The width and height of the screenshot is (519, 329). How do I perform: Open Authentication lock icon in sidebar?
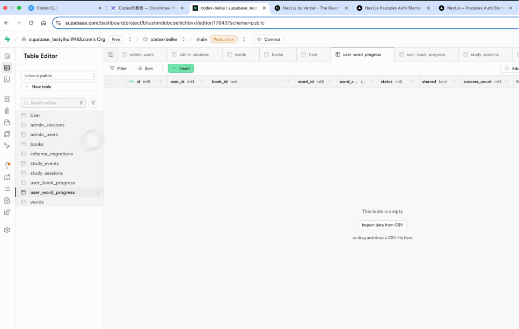pos(7,111)
